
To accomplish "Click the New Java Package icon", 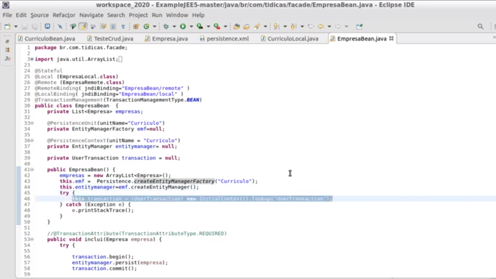I will pos(136,27).
